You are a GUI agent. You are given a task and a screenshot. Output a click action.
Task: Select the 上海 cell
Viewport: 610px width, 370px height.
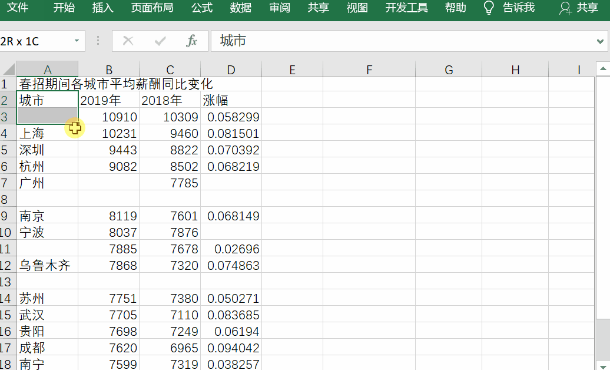(x=48, y=133)
